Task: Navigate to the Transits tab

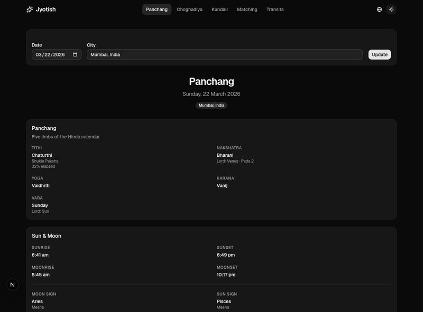Action: point(275,10)
